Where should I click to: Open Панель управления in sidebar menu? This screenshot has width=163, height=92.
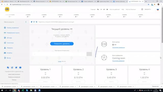(x=11, y=28)
